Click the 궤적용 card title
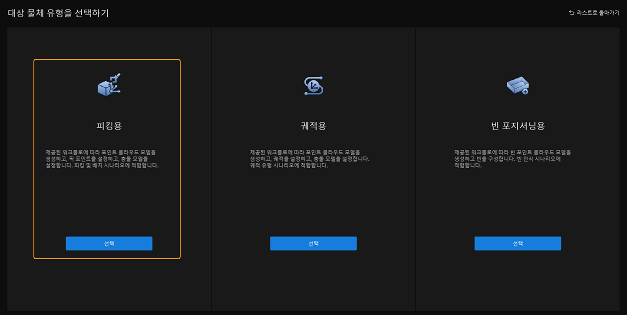Screen dimensions: 627x315 (313, 126)
